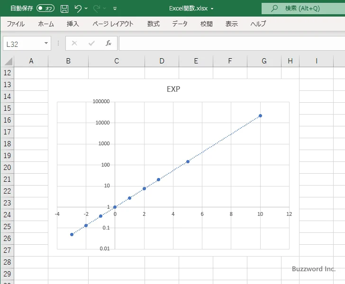
Task: Select row 24 header
Action: (7, 215)
